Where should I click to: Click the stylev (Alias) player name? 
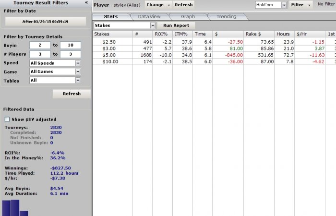point(127,5)
